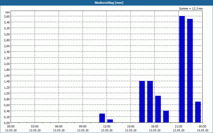The width and height of the screenshot is (213, 133).
Task: Click the 'Niederschlag [mm]' chart title
Action: click(x=109, y=3)
